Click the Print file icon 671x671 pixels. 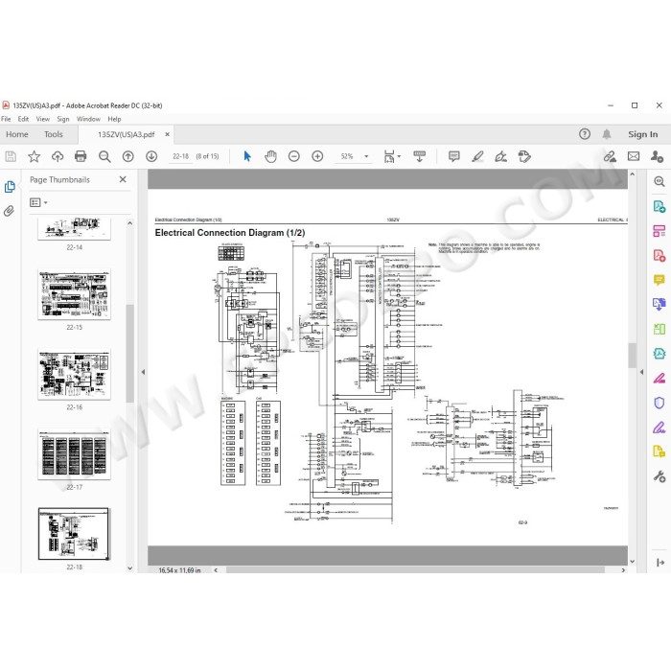[x=81, y=156]
